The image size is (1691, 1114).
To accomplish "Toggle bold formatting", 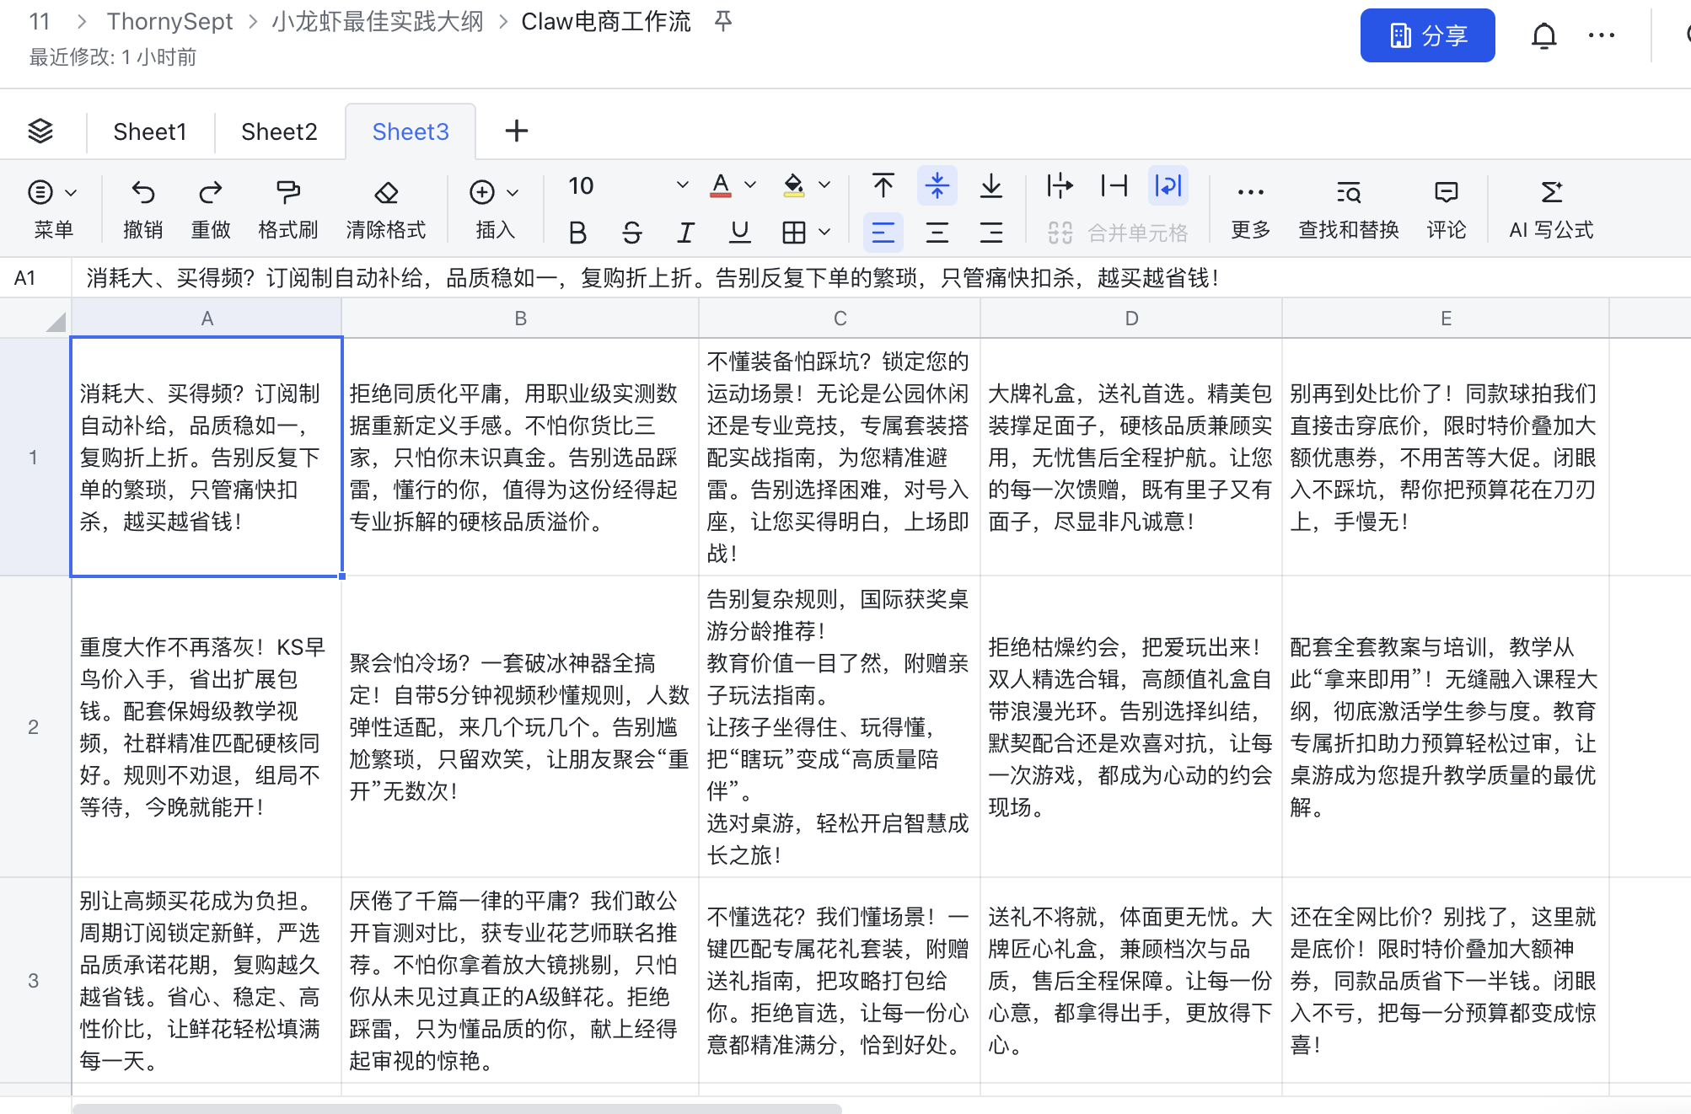I will pyautogui.click(x=577, y=233).
